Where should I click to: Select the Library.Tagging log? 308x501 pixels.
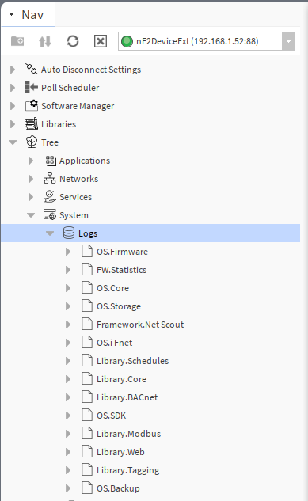pos(127,470)
